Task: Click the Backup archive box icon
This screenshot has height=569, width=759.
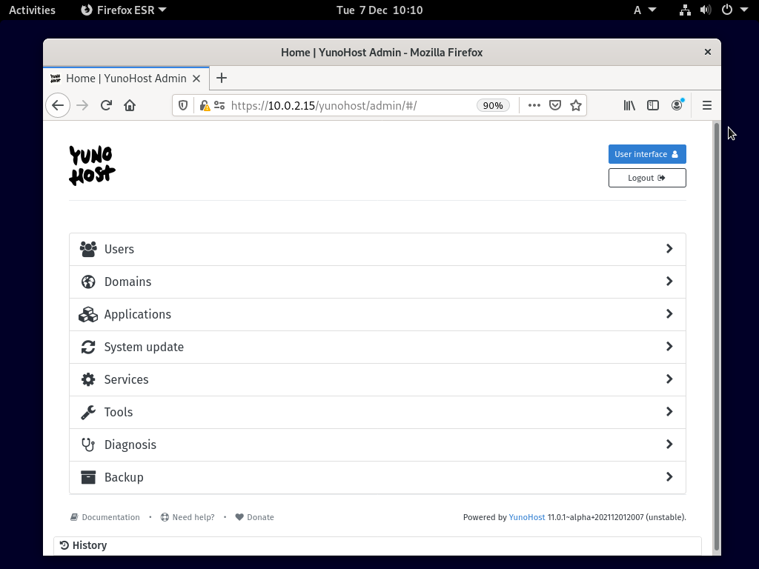Action: [88, 477]
